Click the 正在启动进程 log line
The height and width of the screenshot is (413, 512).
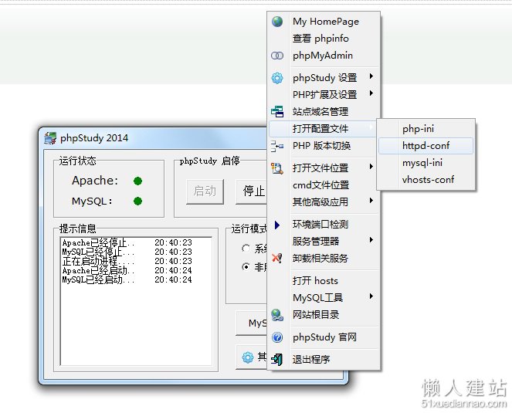pos(127,261)
